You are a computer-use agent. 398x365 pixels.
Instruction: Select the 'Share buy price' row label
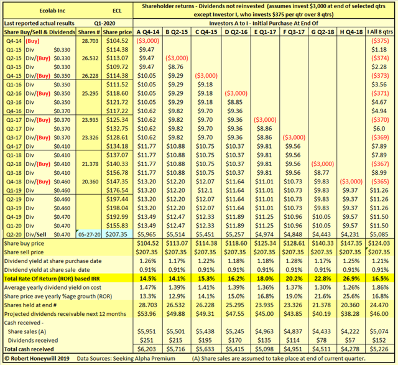[24, 243]
